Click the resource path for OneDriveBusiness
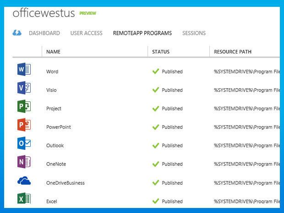This screenshot has height=213, width=284. 247,183
